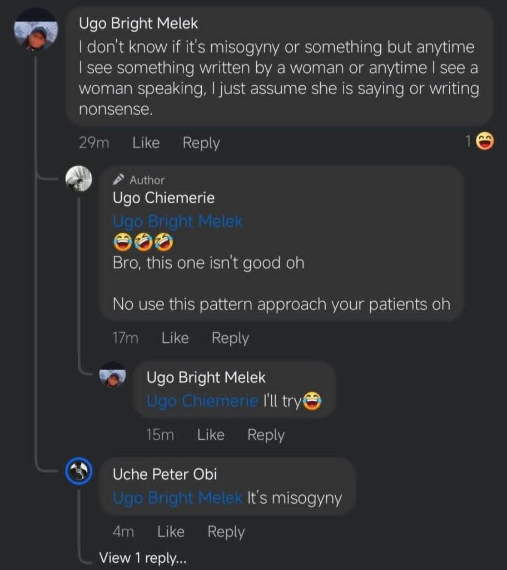Click the laughing emoji after "I'll try"
This screenshot has width=507, height=570.
pyautogui.click(x=312, y=401)
